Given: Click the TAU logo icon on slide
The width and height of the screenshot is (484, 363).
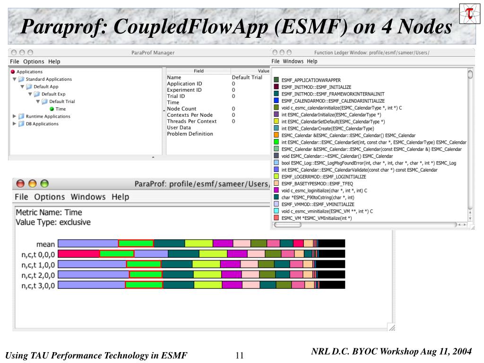Looking at the screenshot, I should click(x=469, y=14).
